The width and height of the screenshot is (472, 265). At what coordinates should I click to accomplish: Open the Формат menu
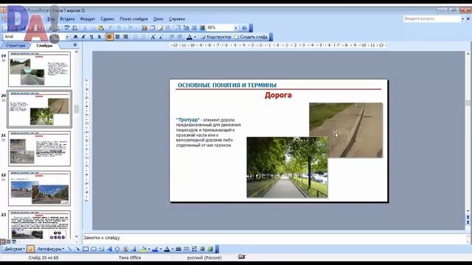87,19
